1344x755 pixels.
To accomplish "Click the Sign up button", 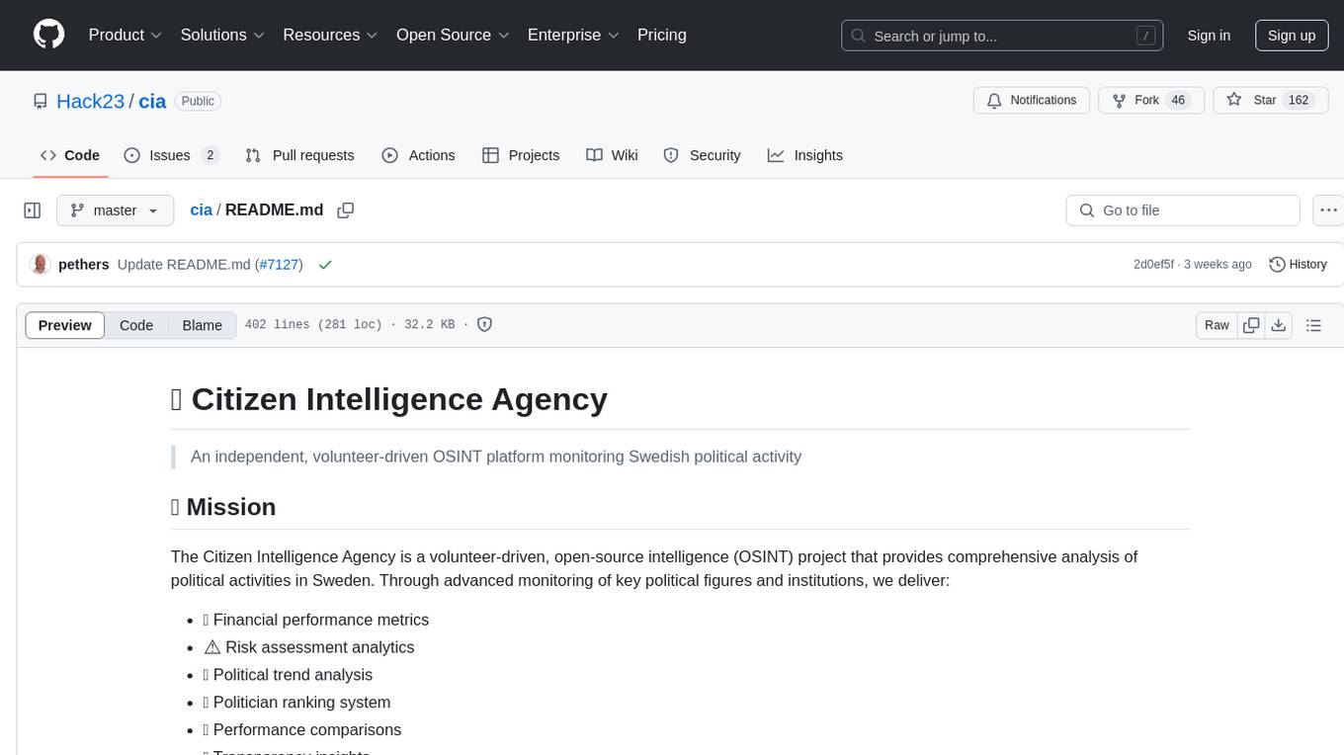I will [x=1292, y=36].
